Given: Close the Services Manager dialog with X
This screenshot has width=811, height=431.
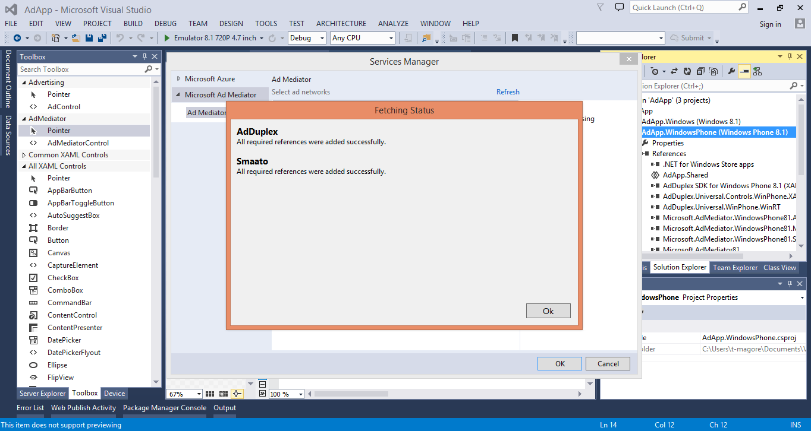Looking at the screenshot, I should [x=628, y=59].
